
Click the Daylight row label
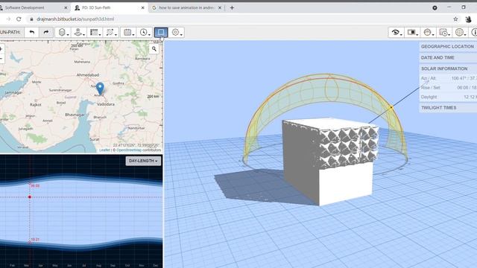429,97
